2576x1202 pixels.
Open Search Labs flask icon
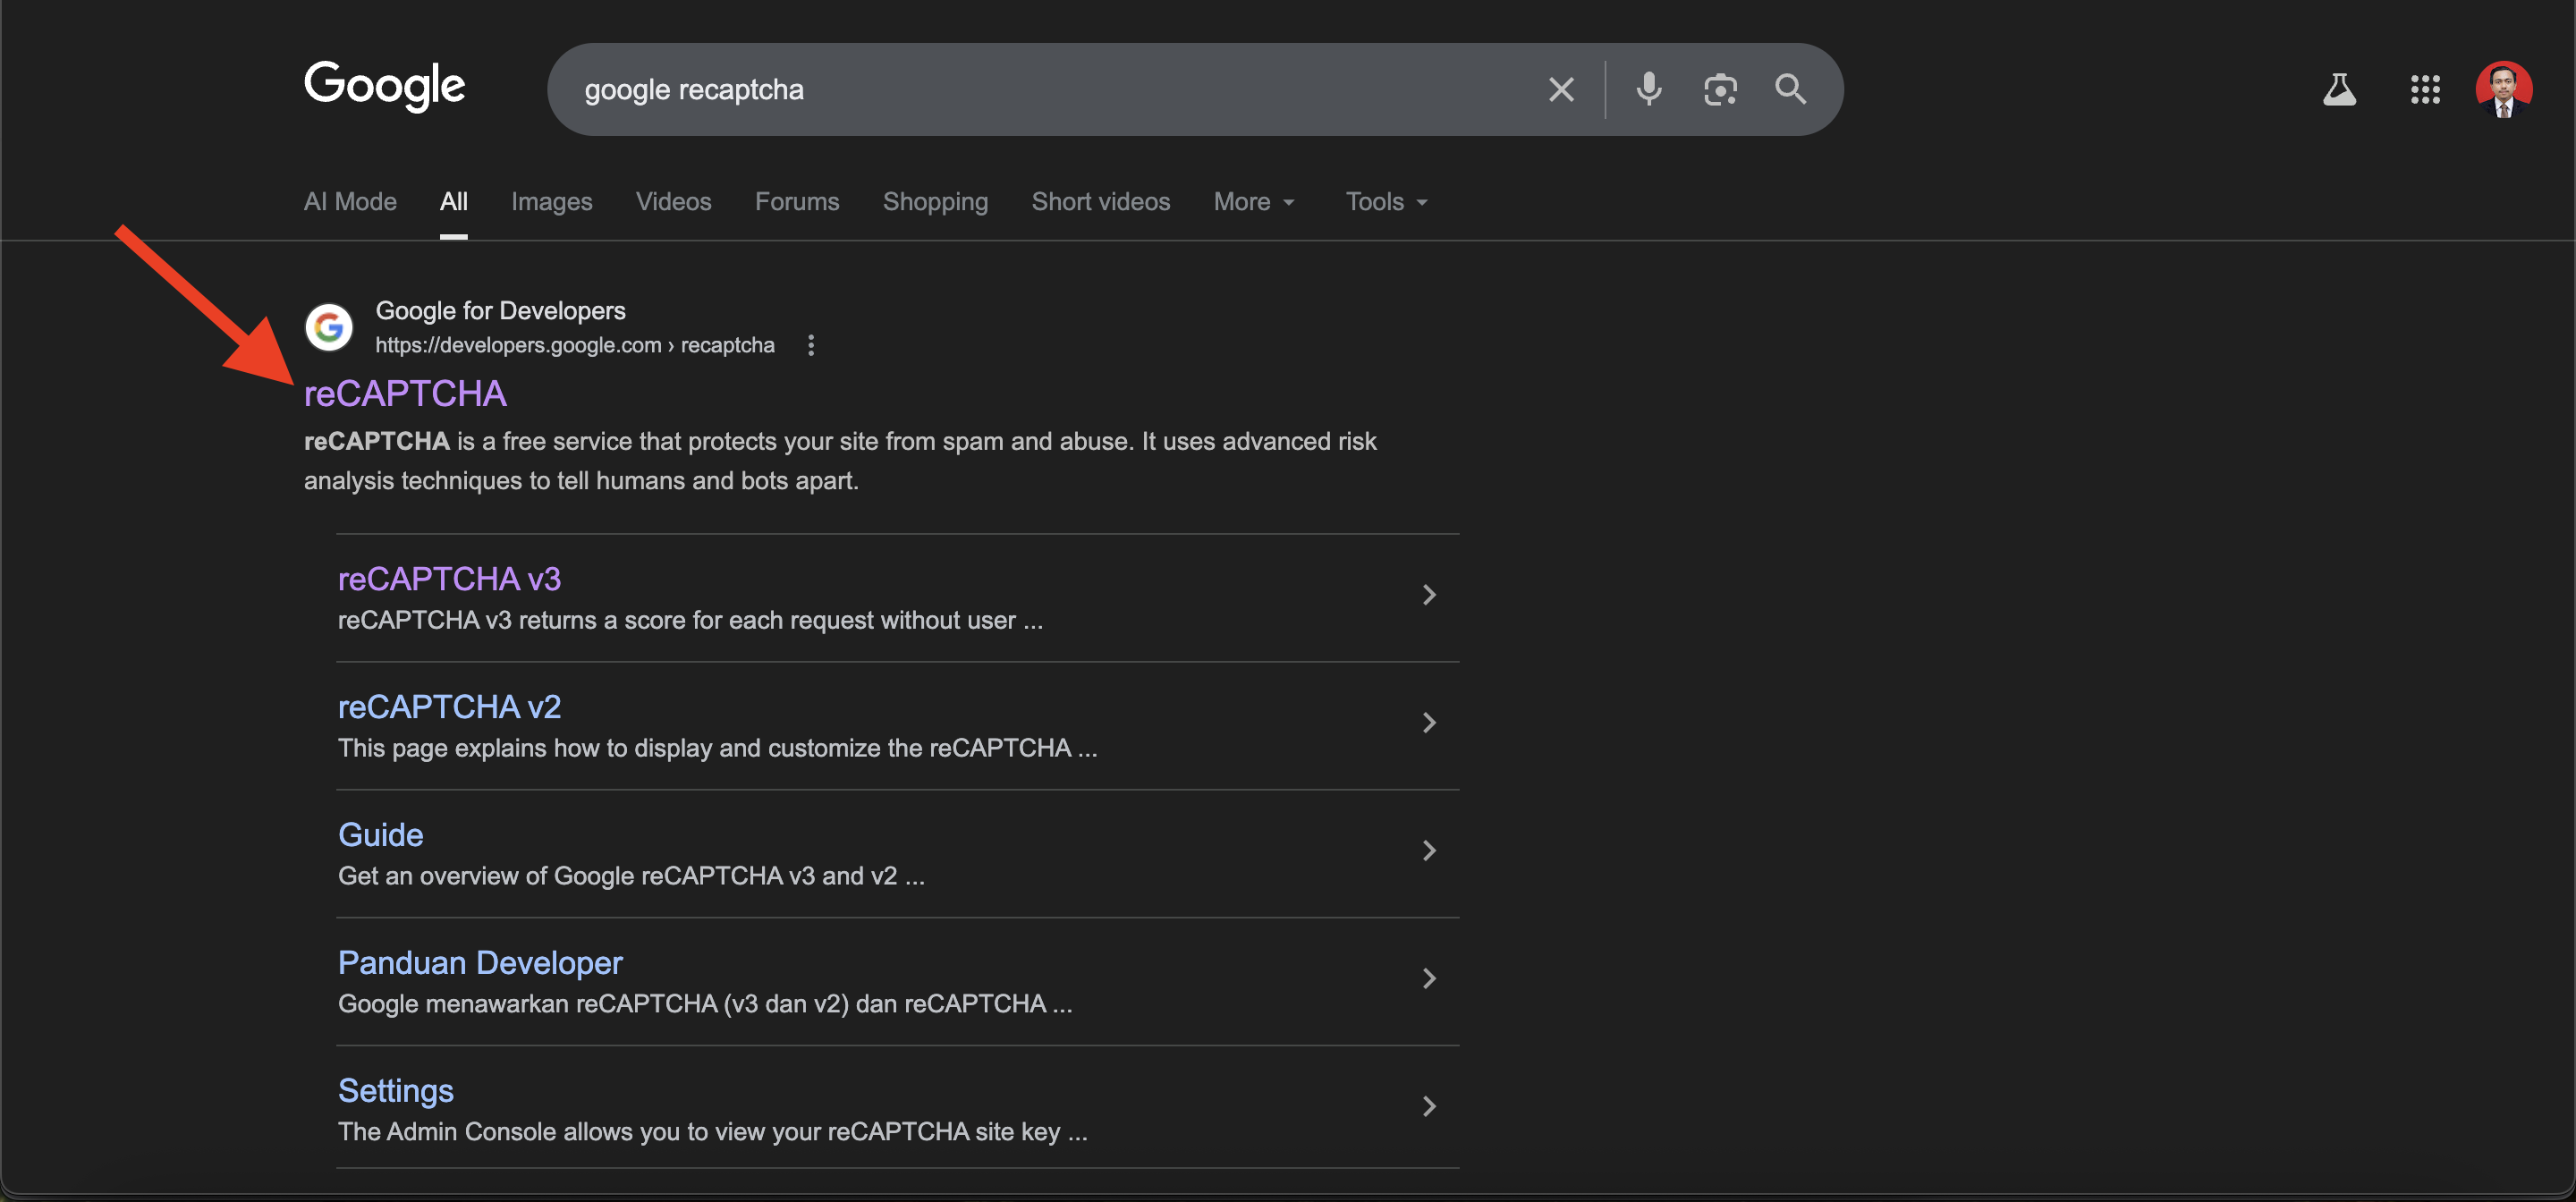click(x=2339, y=90)
